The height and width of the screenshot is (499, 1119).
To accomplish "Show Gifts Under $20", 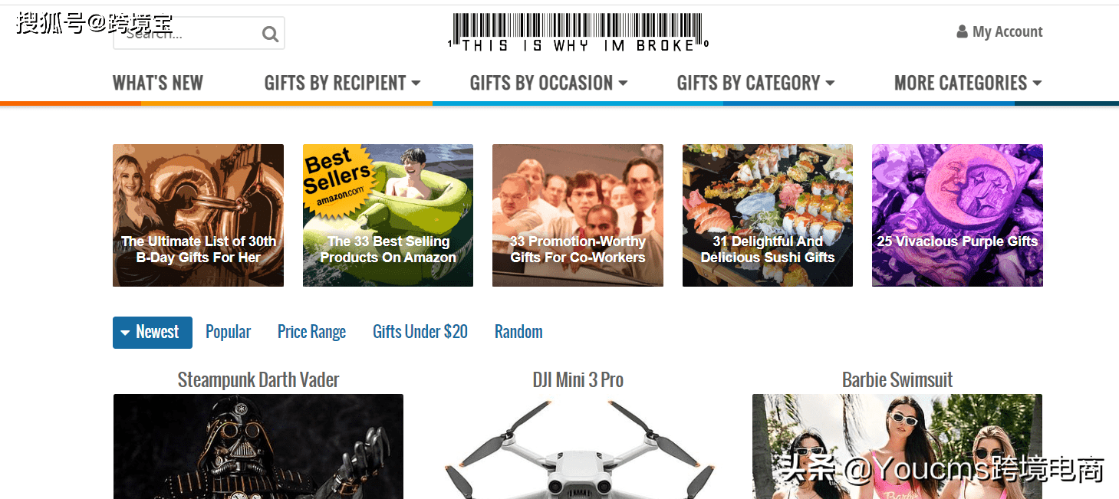I will (x=420, y=332).
